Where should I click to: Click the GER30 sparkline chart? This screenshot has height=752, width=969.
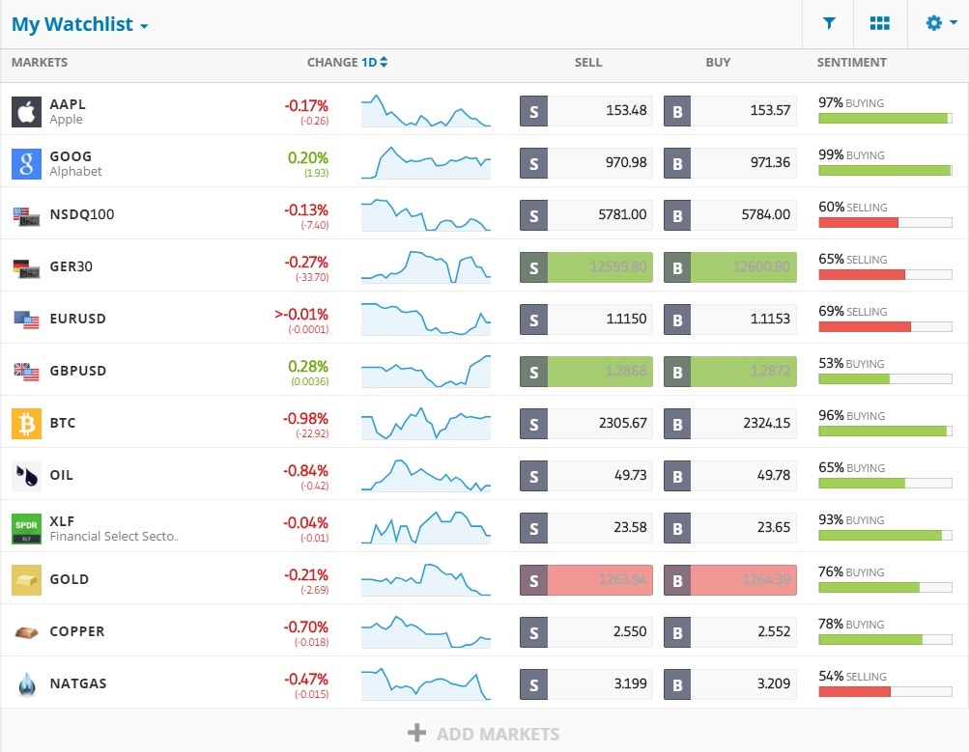(x=425, y=266)
